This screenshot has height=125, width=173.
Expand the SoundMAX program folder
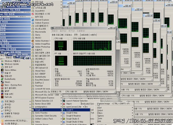47,11
